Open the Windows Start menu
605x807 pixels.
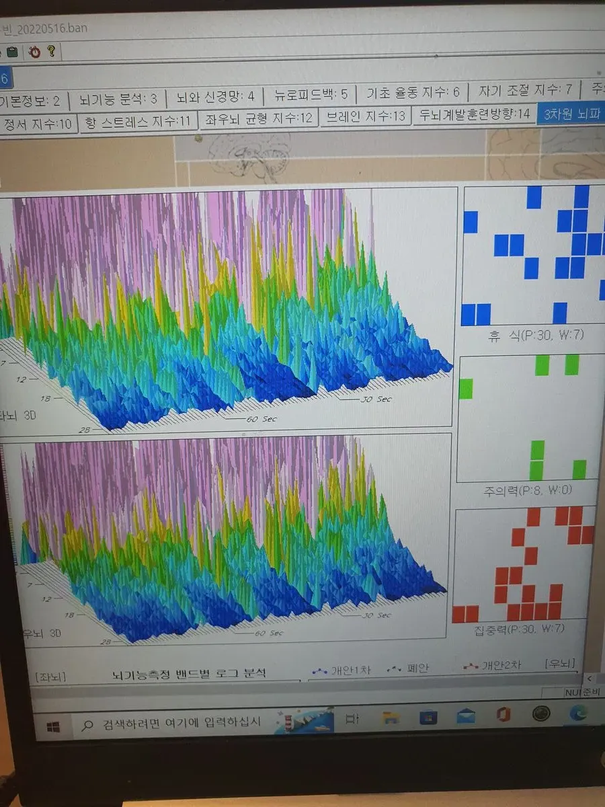pyautogui.click(x=54, y=726)
